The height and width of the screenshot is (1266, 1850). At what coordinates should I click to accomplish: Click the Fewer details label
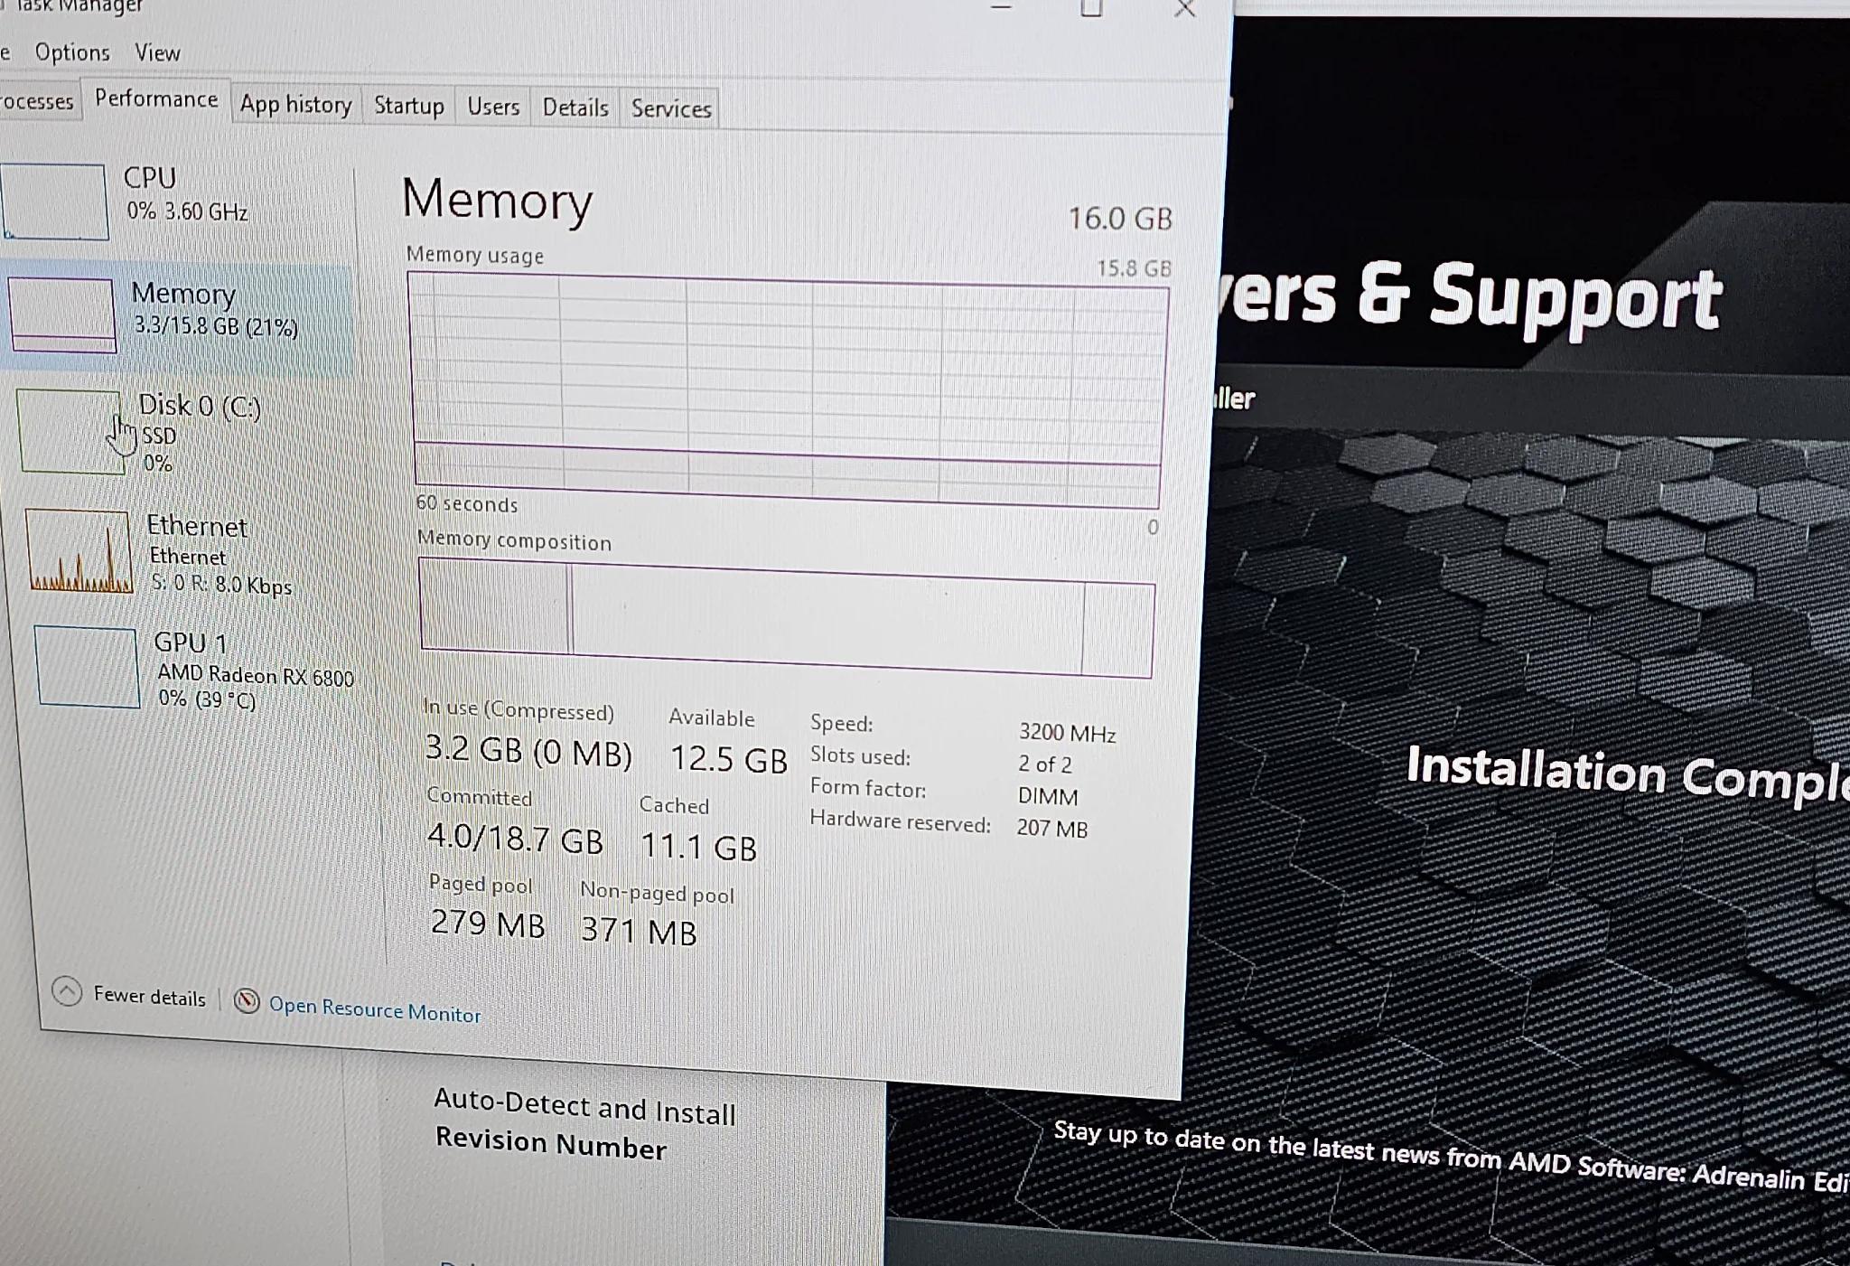(150, 997)
